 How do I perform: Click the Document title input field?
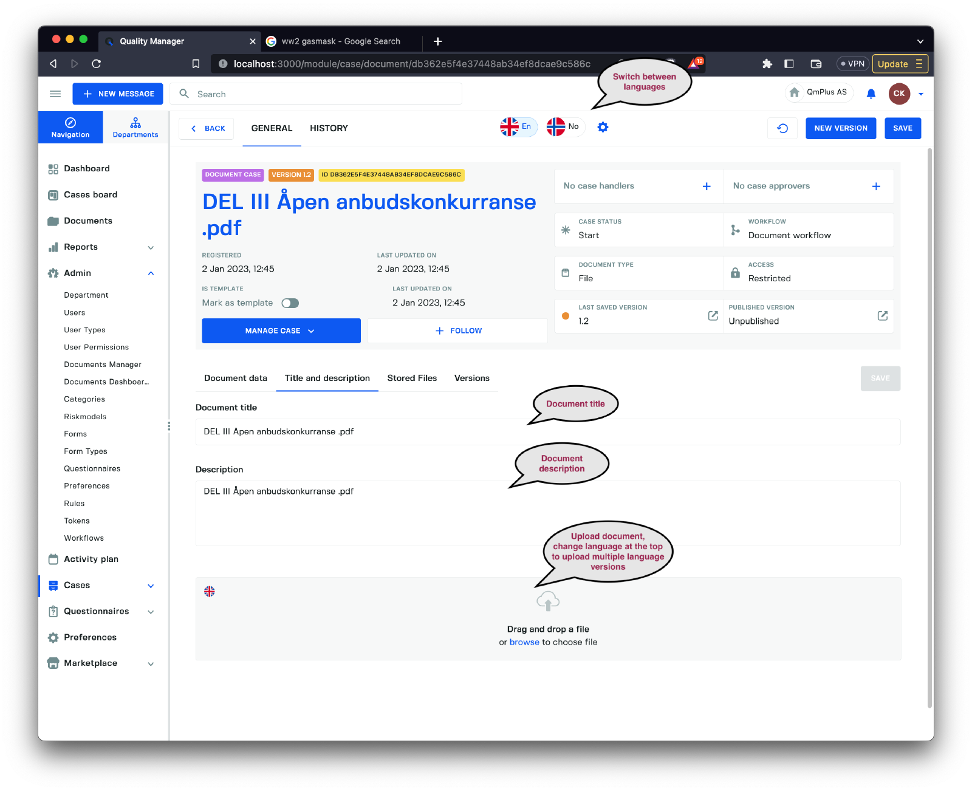pos(547,432)
